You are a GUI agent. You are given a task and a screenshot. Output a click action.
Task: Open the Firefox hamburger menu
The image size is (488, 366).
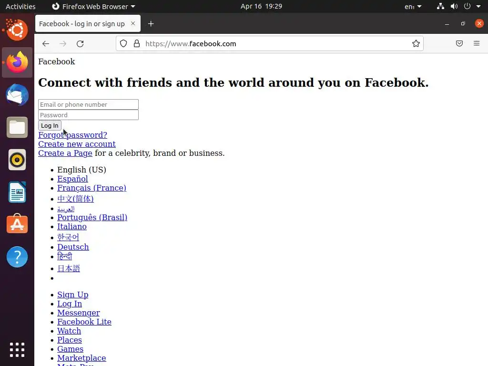coord(477,43)
